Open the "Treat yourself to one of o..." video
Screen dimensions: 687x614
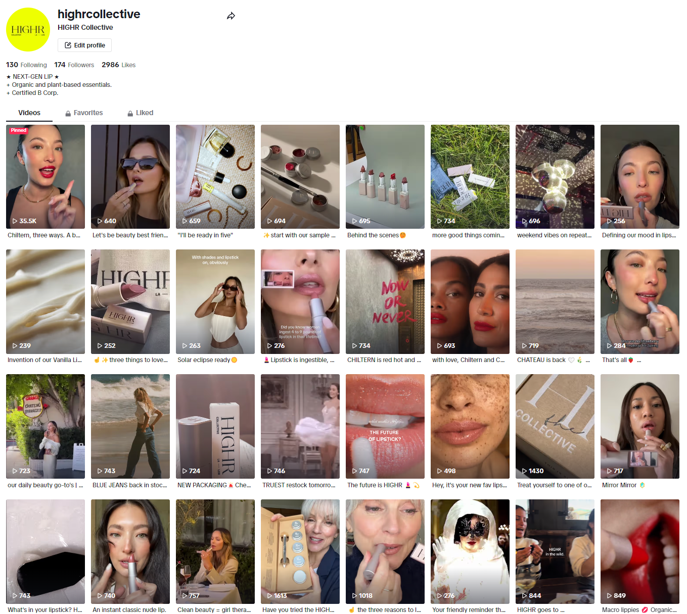pyautogui.click(x=555, y=426)
